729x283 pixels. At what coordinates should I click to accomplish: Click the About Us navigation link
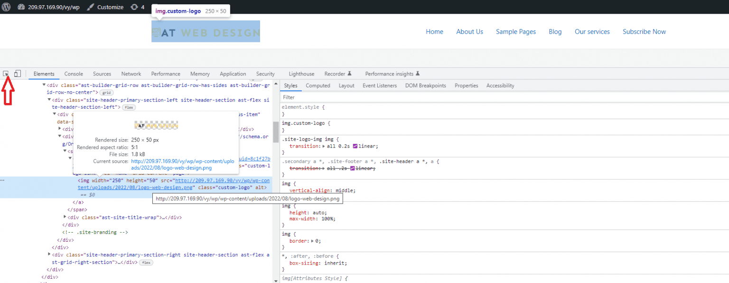(x=469, y=32)
